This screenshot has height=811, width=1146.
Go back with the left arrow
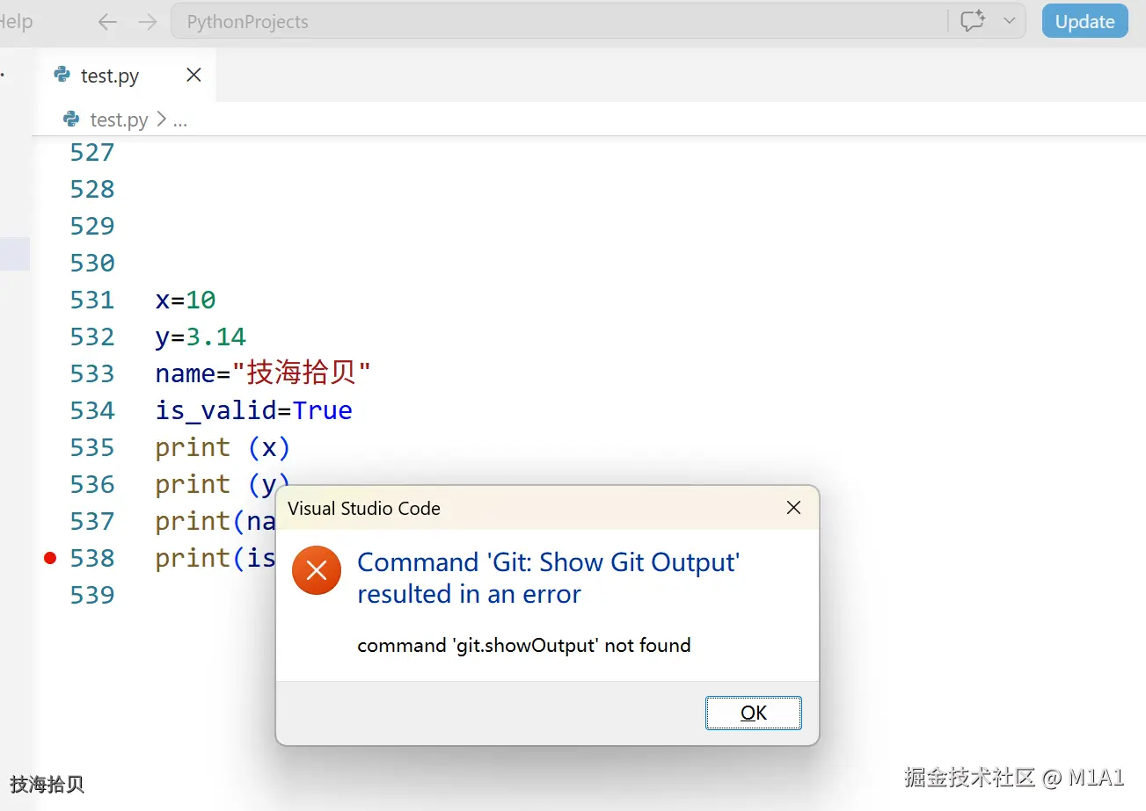[x=107, y=22]
